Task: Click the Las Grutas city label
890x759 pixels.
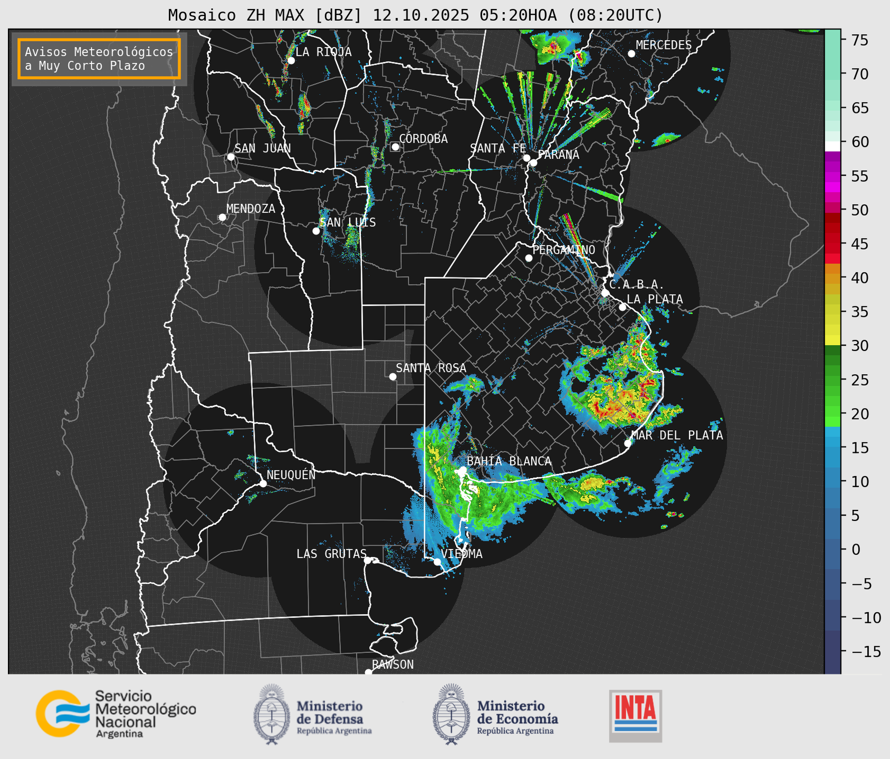Action: point(331,554)
